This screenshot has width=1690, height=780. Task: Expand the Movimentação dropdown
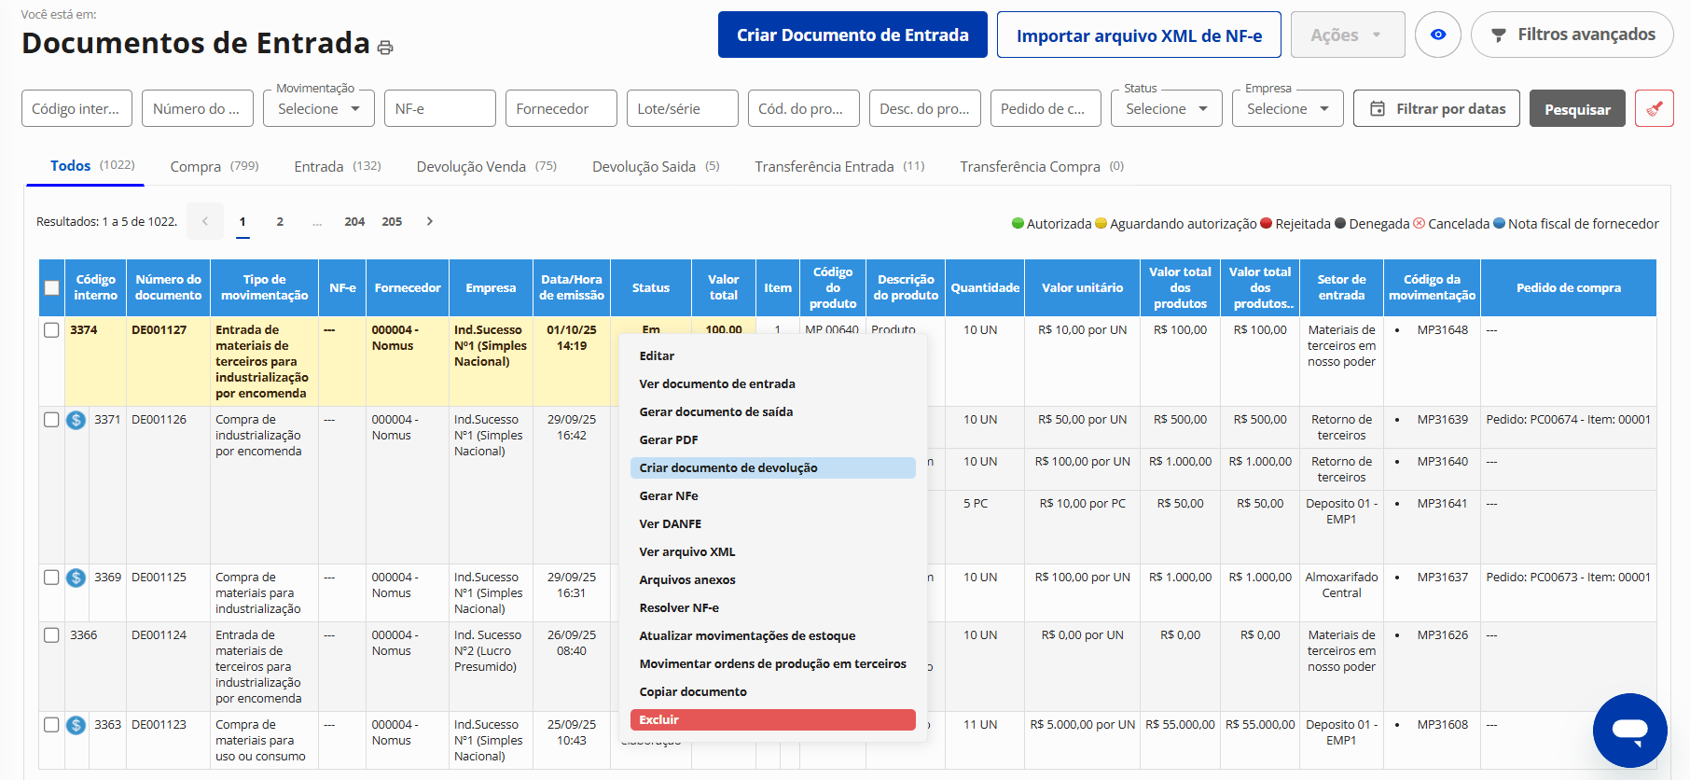point(319,109)
